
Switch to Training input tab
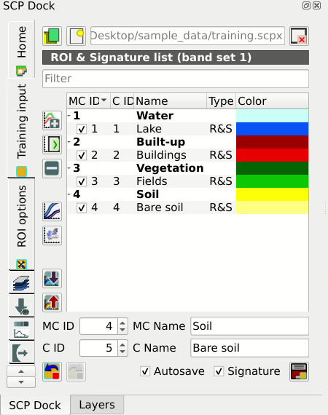[x=21, y=128]
